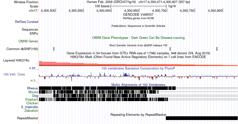Screen dimensions: 238x124
Task: Click Short Genetic Variants from dbSNP title
Action: point(138,45)
